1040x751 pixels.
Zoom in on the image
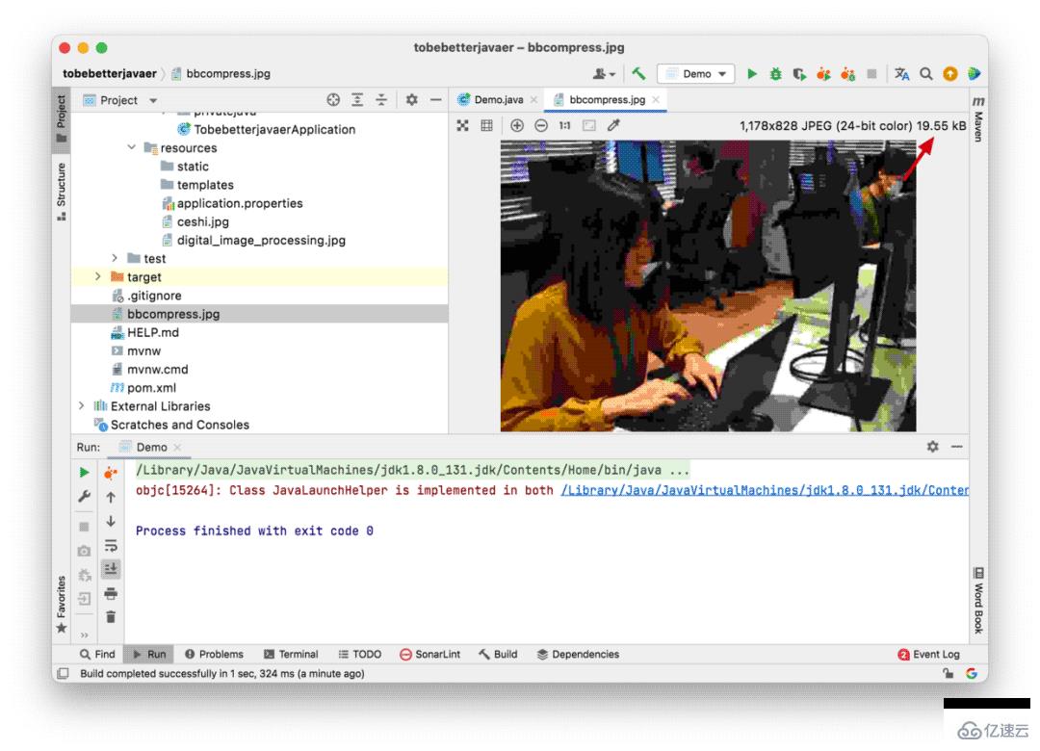pos(517,125)
